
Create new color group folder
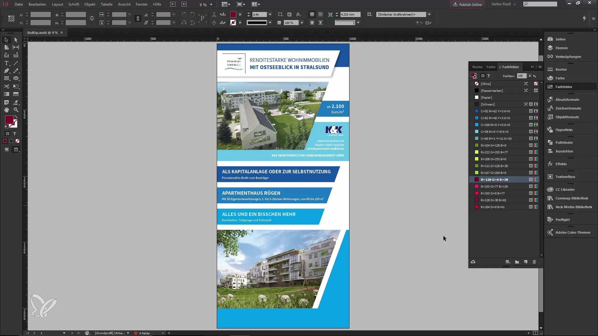[x=517, y=262]
